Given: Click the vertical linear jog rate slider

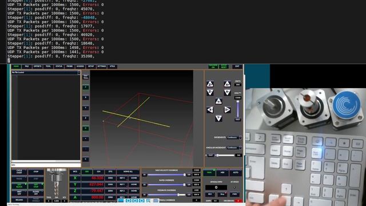Looking at the screenshot, I should (x=238, y=109).
